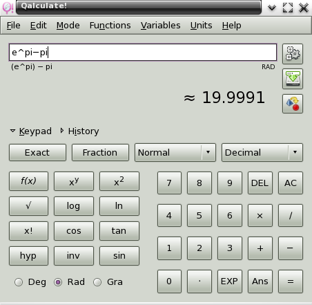
Task: Open the Decimal number base dropdown
Action: (262, 152)
